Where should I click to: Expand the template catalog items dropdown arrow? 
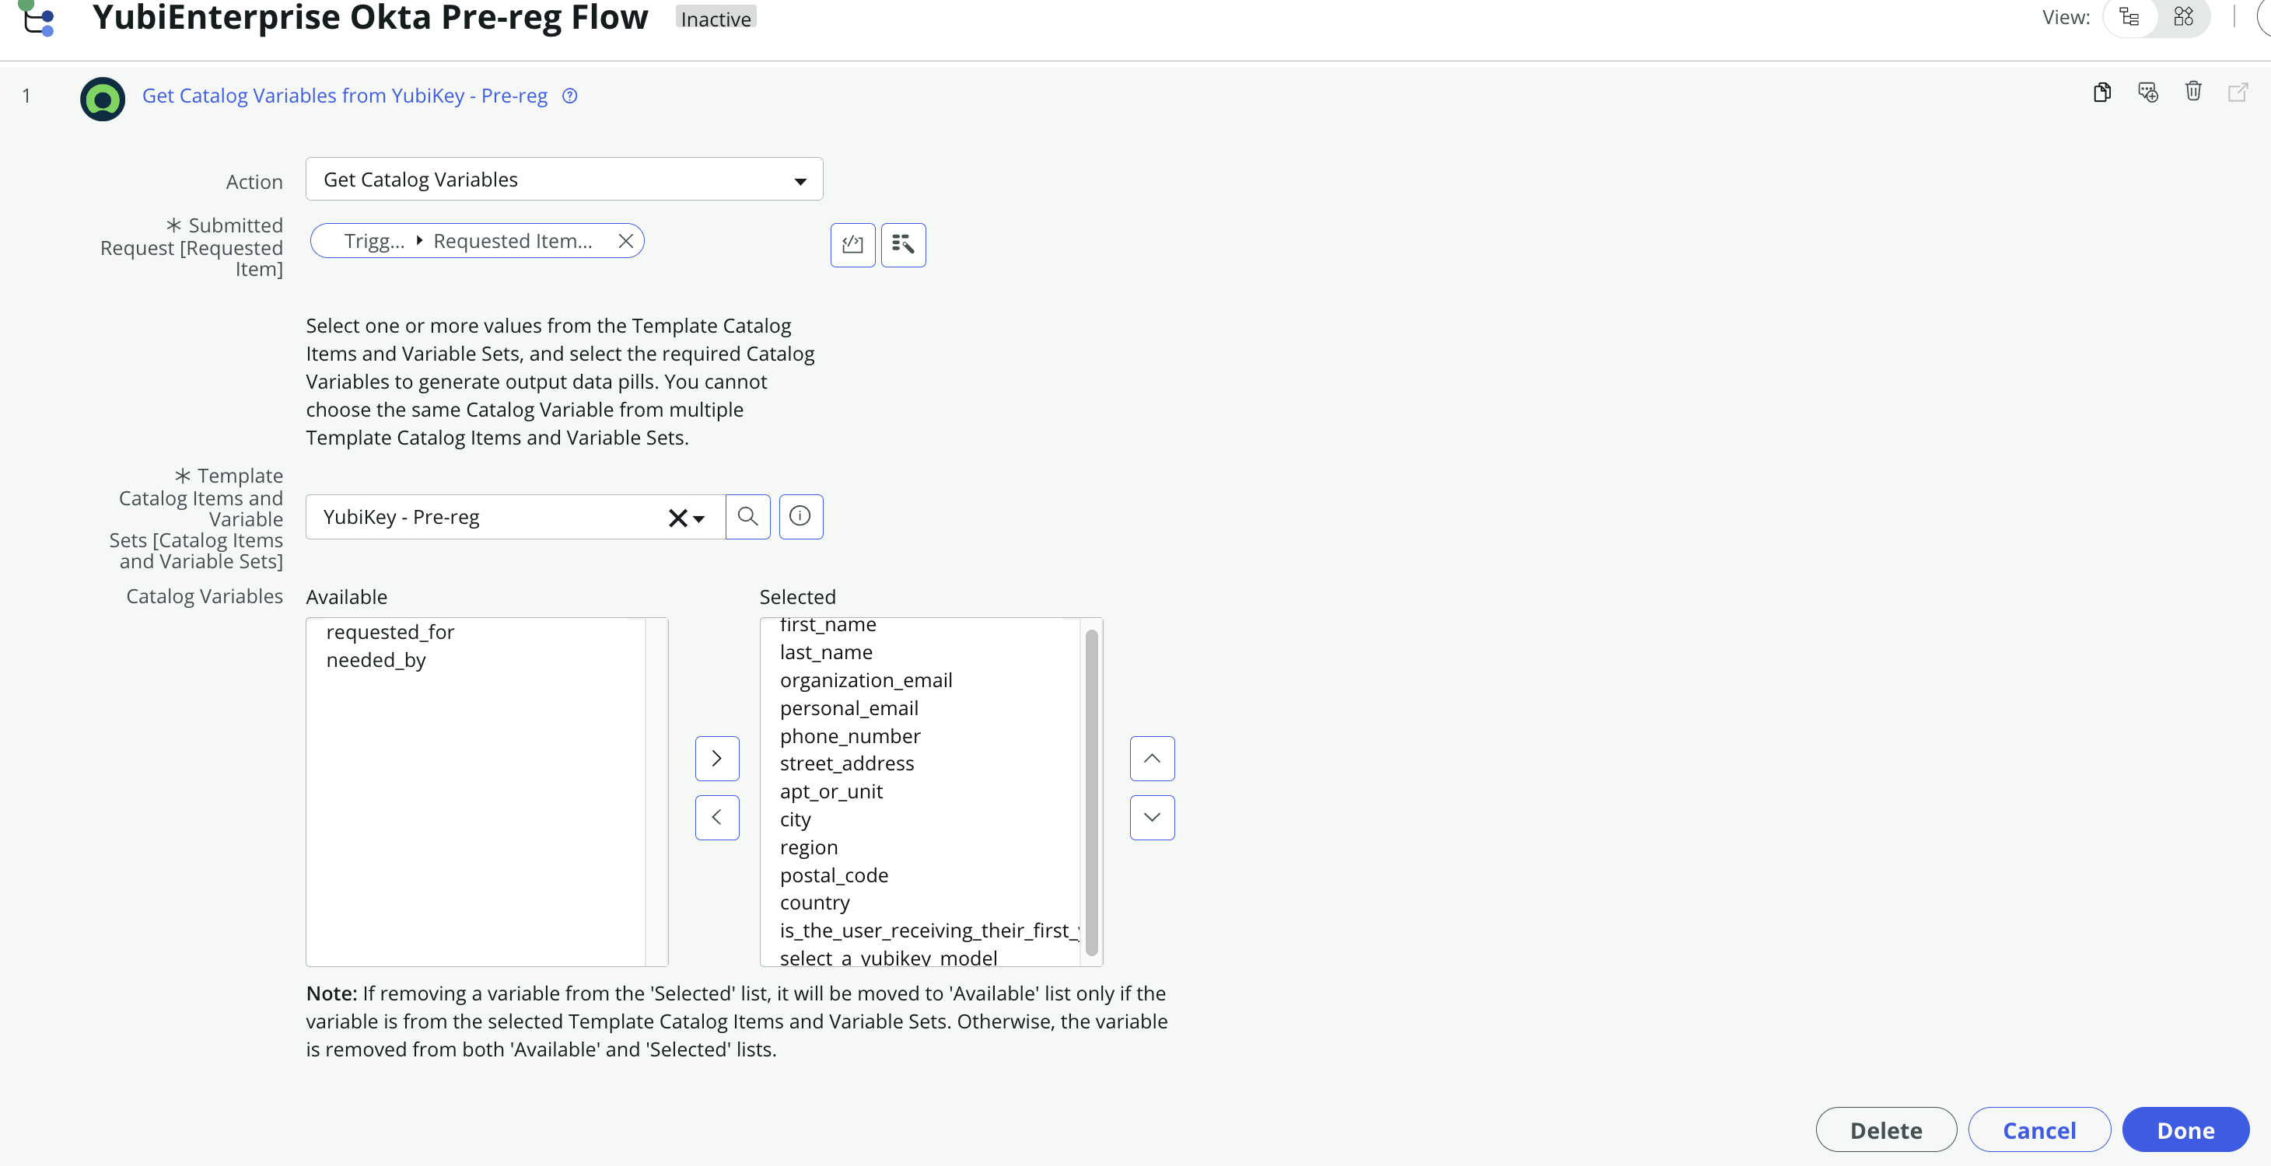[x=699, y=519]
